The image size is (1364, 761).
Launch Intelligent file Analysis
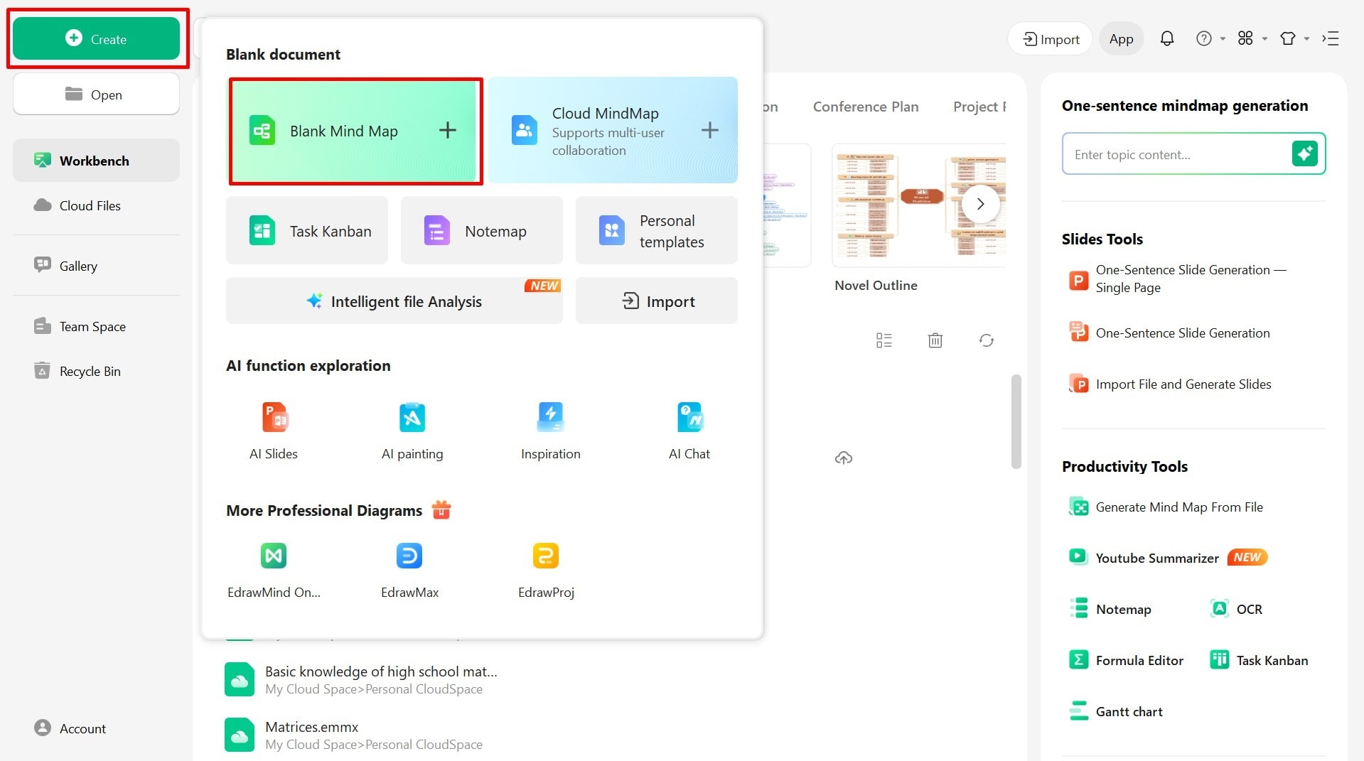click(x=394, y=301)
